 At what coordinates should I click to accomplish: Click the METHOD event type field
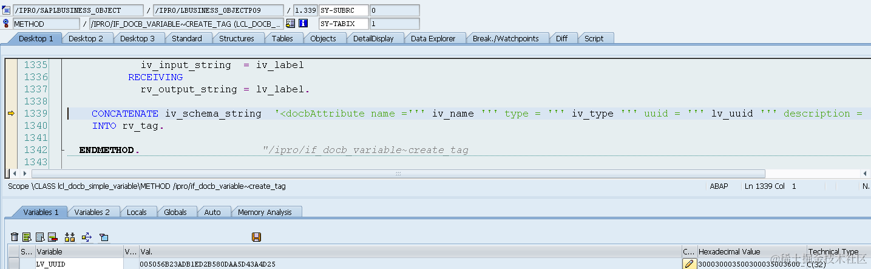46,24
